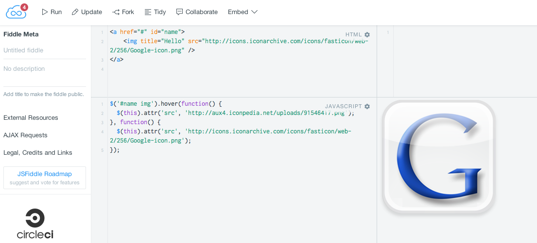
Task: Open the JSFiddle Roadmap link
Action: click(45, 174)
